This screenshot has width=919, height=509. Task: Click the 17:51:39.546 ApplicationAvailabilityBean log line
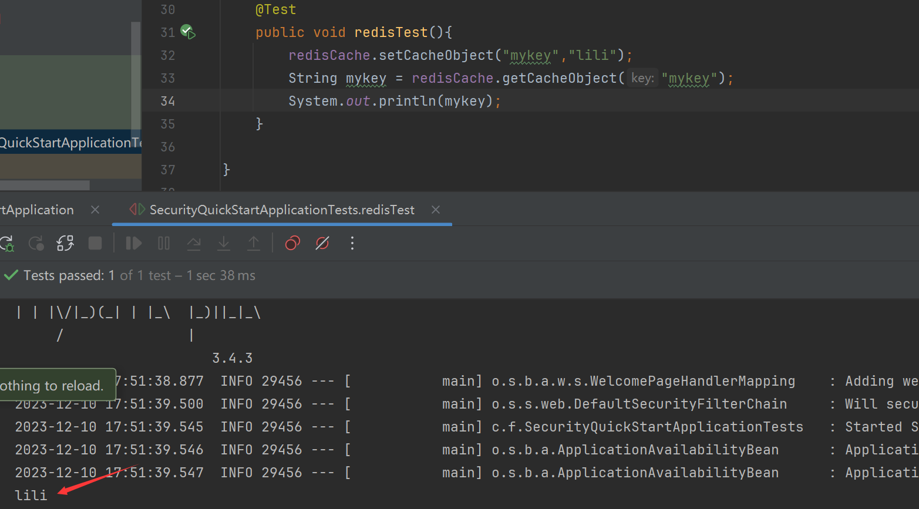click(x=467, y=450)
